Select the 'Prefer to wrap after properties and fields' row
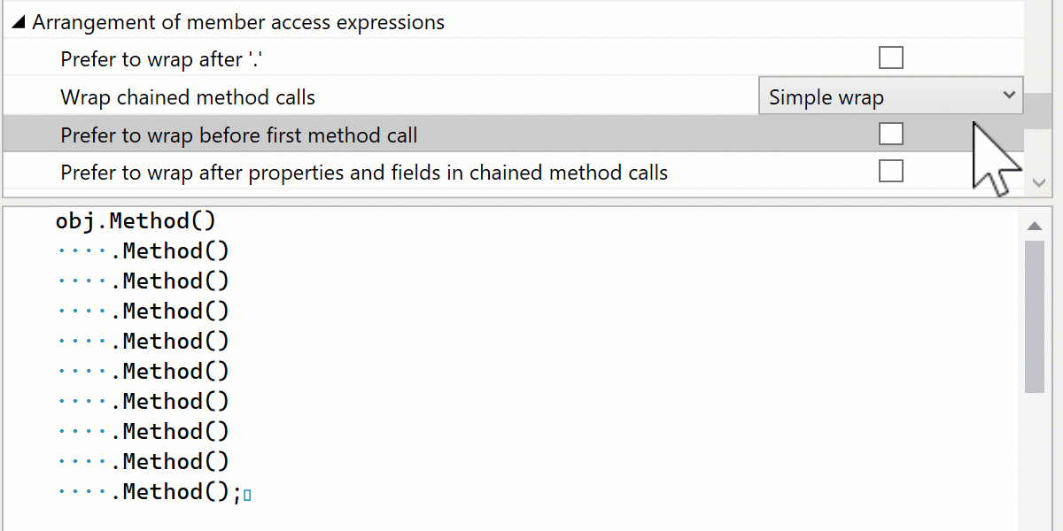Screen dimensions: 1063x531 [x=364, y=173]
